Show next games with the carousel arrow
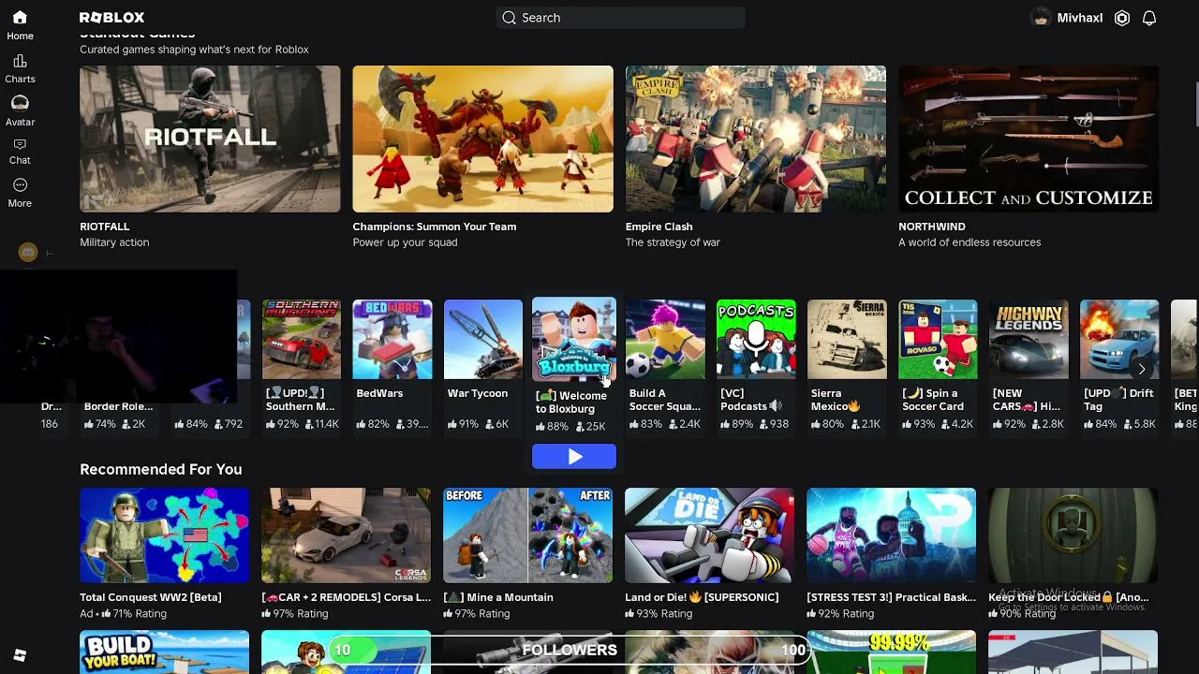This screenshot has height=674, width=1199. tap(1142, 370)
